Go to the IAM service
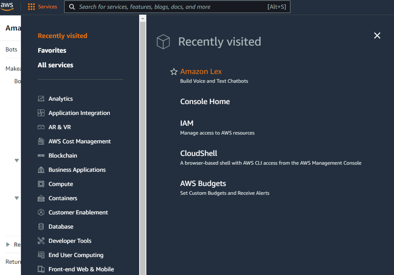The height and width of the screenshot is (275, 394). pyautogui.click(x=187, y=123)
